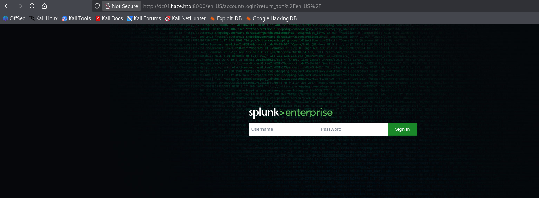
Task: Open the Exploit-DB bookmark
Action: tap(225, 18)
